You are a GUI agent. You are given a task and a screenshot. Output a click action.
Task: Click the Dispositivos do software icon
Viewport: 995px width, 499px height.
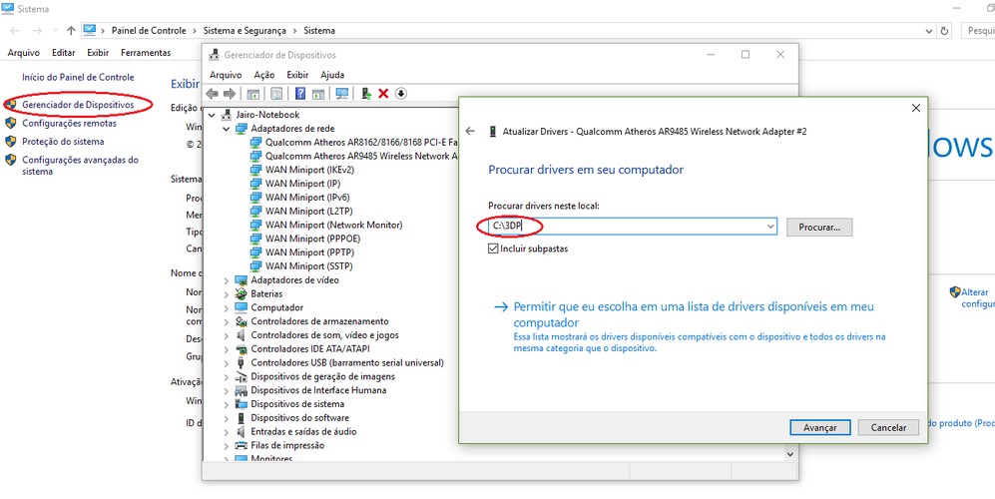point(242,418)
